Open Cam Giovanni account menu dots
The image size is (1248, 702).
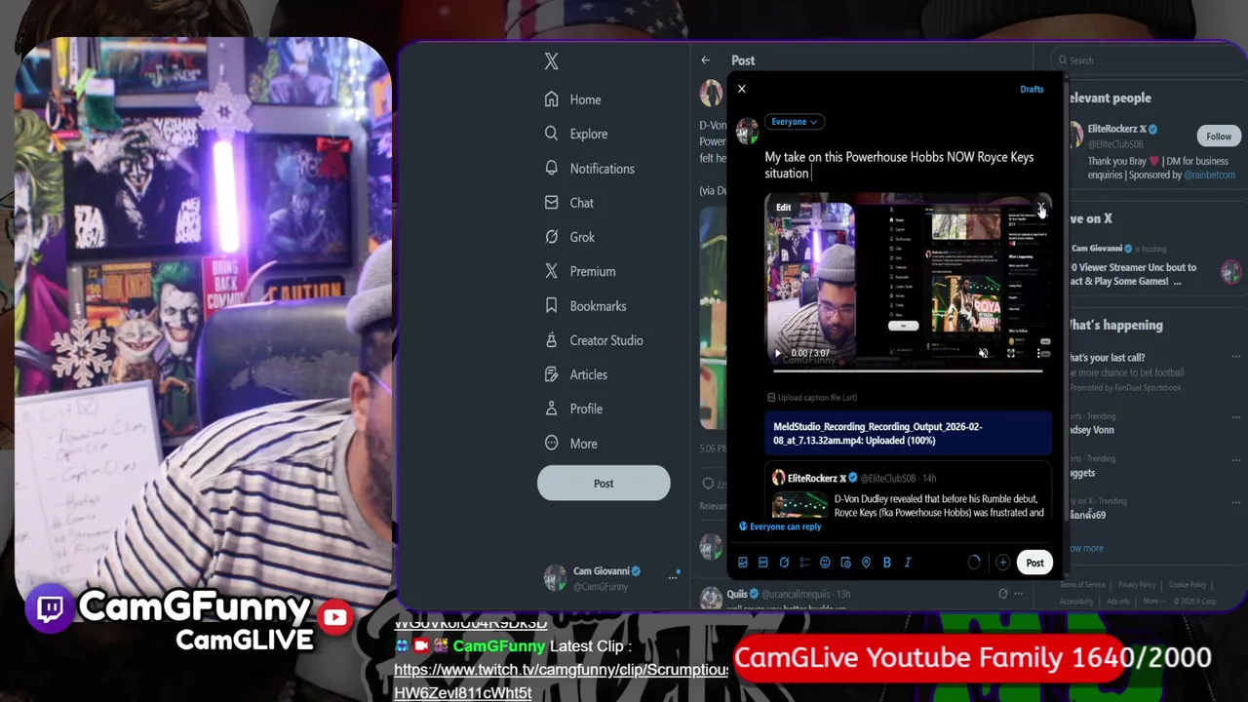pyautogui.click(x=672, y=577)
